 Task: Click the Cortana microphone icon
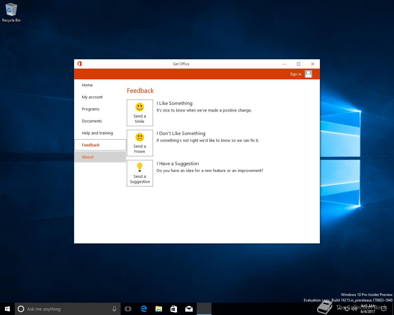(x=114, y=309)
